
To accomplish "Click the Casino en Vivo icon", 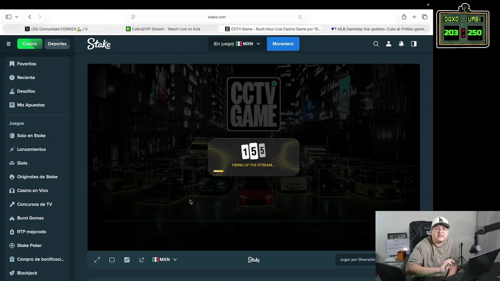I will (x=12, y=190).
